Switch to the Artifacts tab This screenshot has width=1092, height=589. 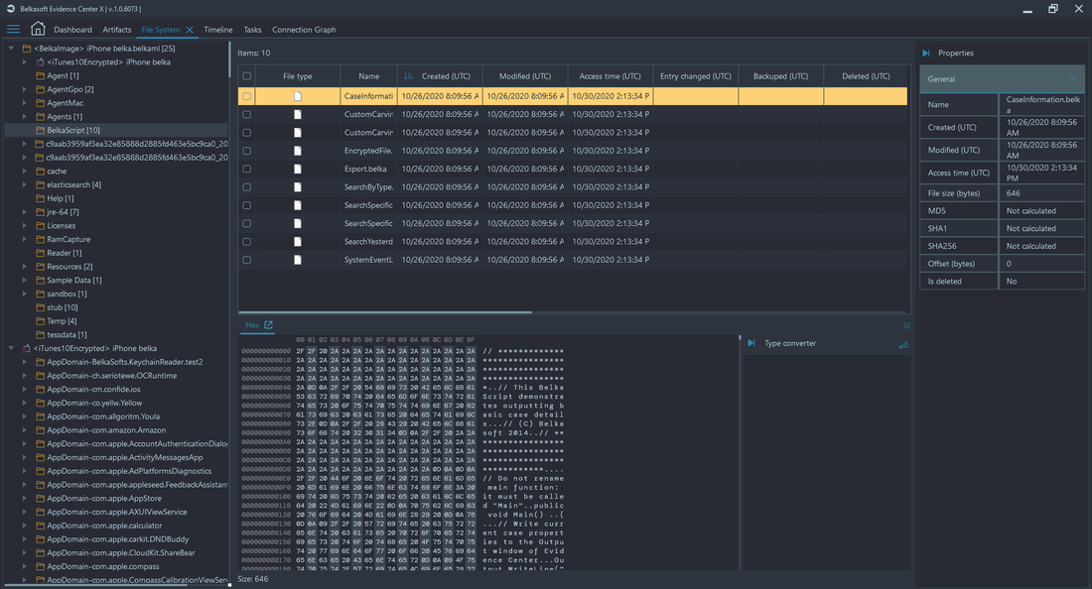coord(117,30)
